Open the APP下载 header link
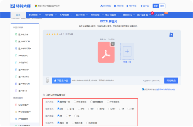 tap(131, 6)
